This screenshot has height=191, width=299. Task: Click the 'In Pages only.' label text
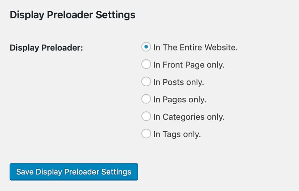coord(180,99)
